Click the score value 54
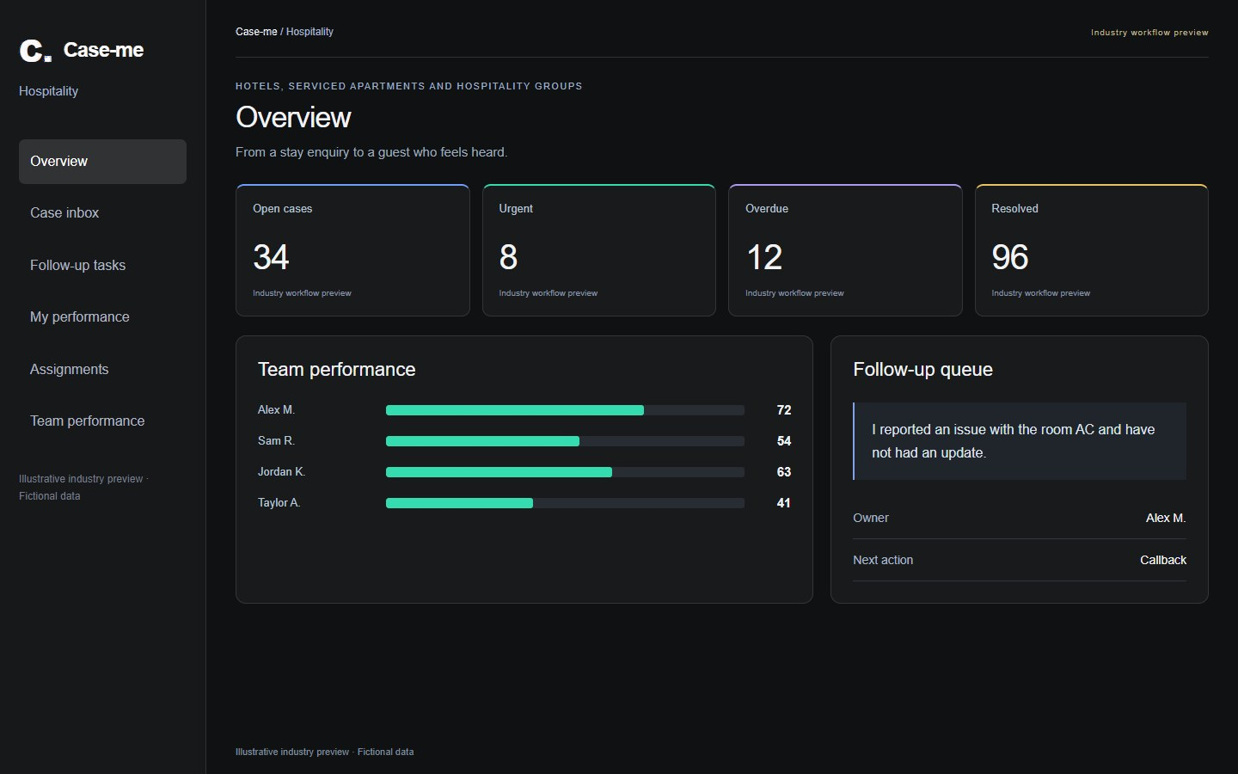 coord(783,441)
